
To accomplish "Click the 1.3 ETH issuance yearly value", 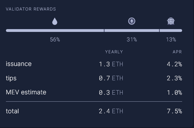I will click(111, 64).
